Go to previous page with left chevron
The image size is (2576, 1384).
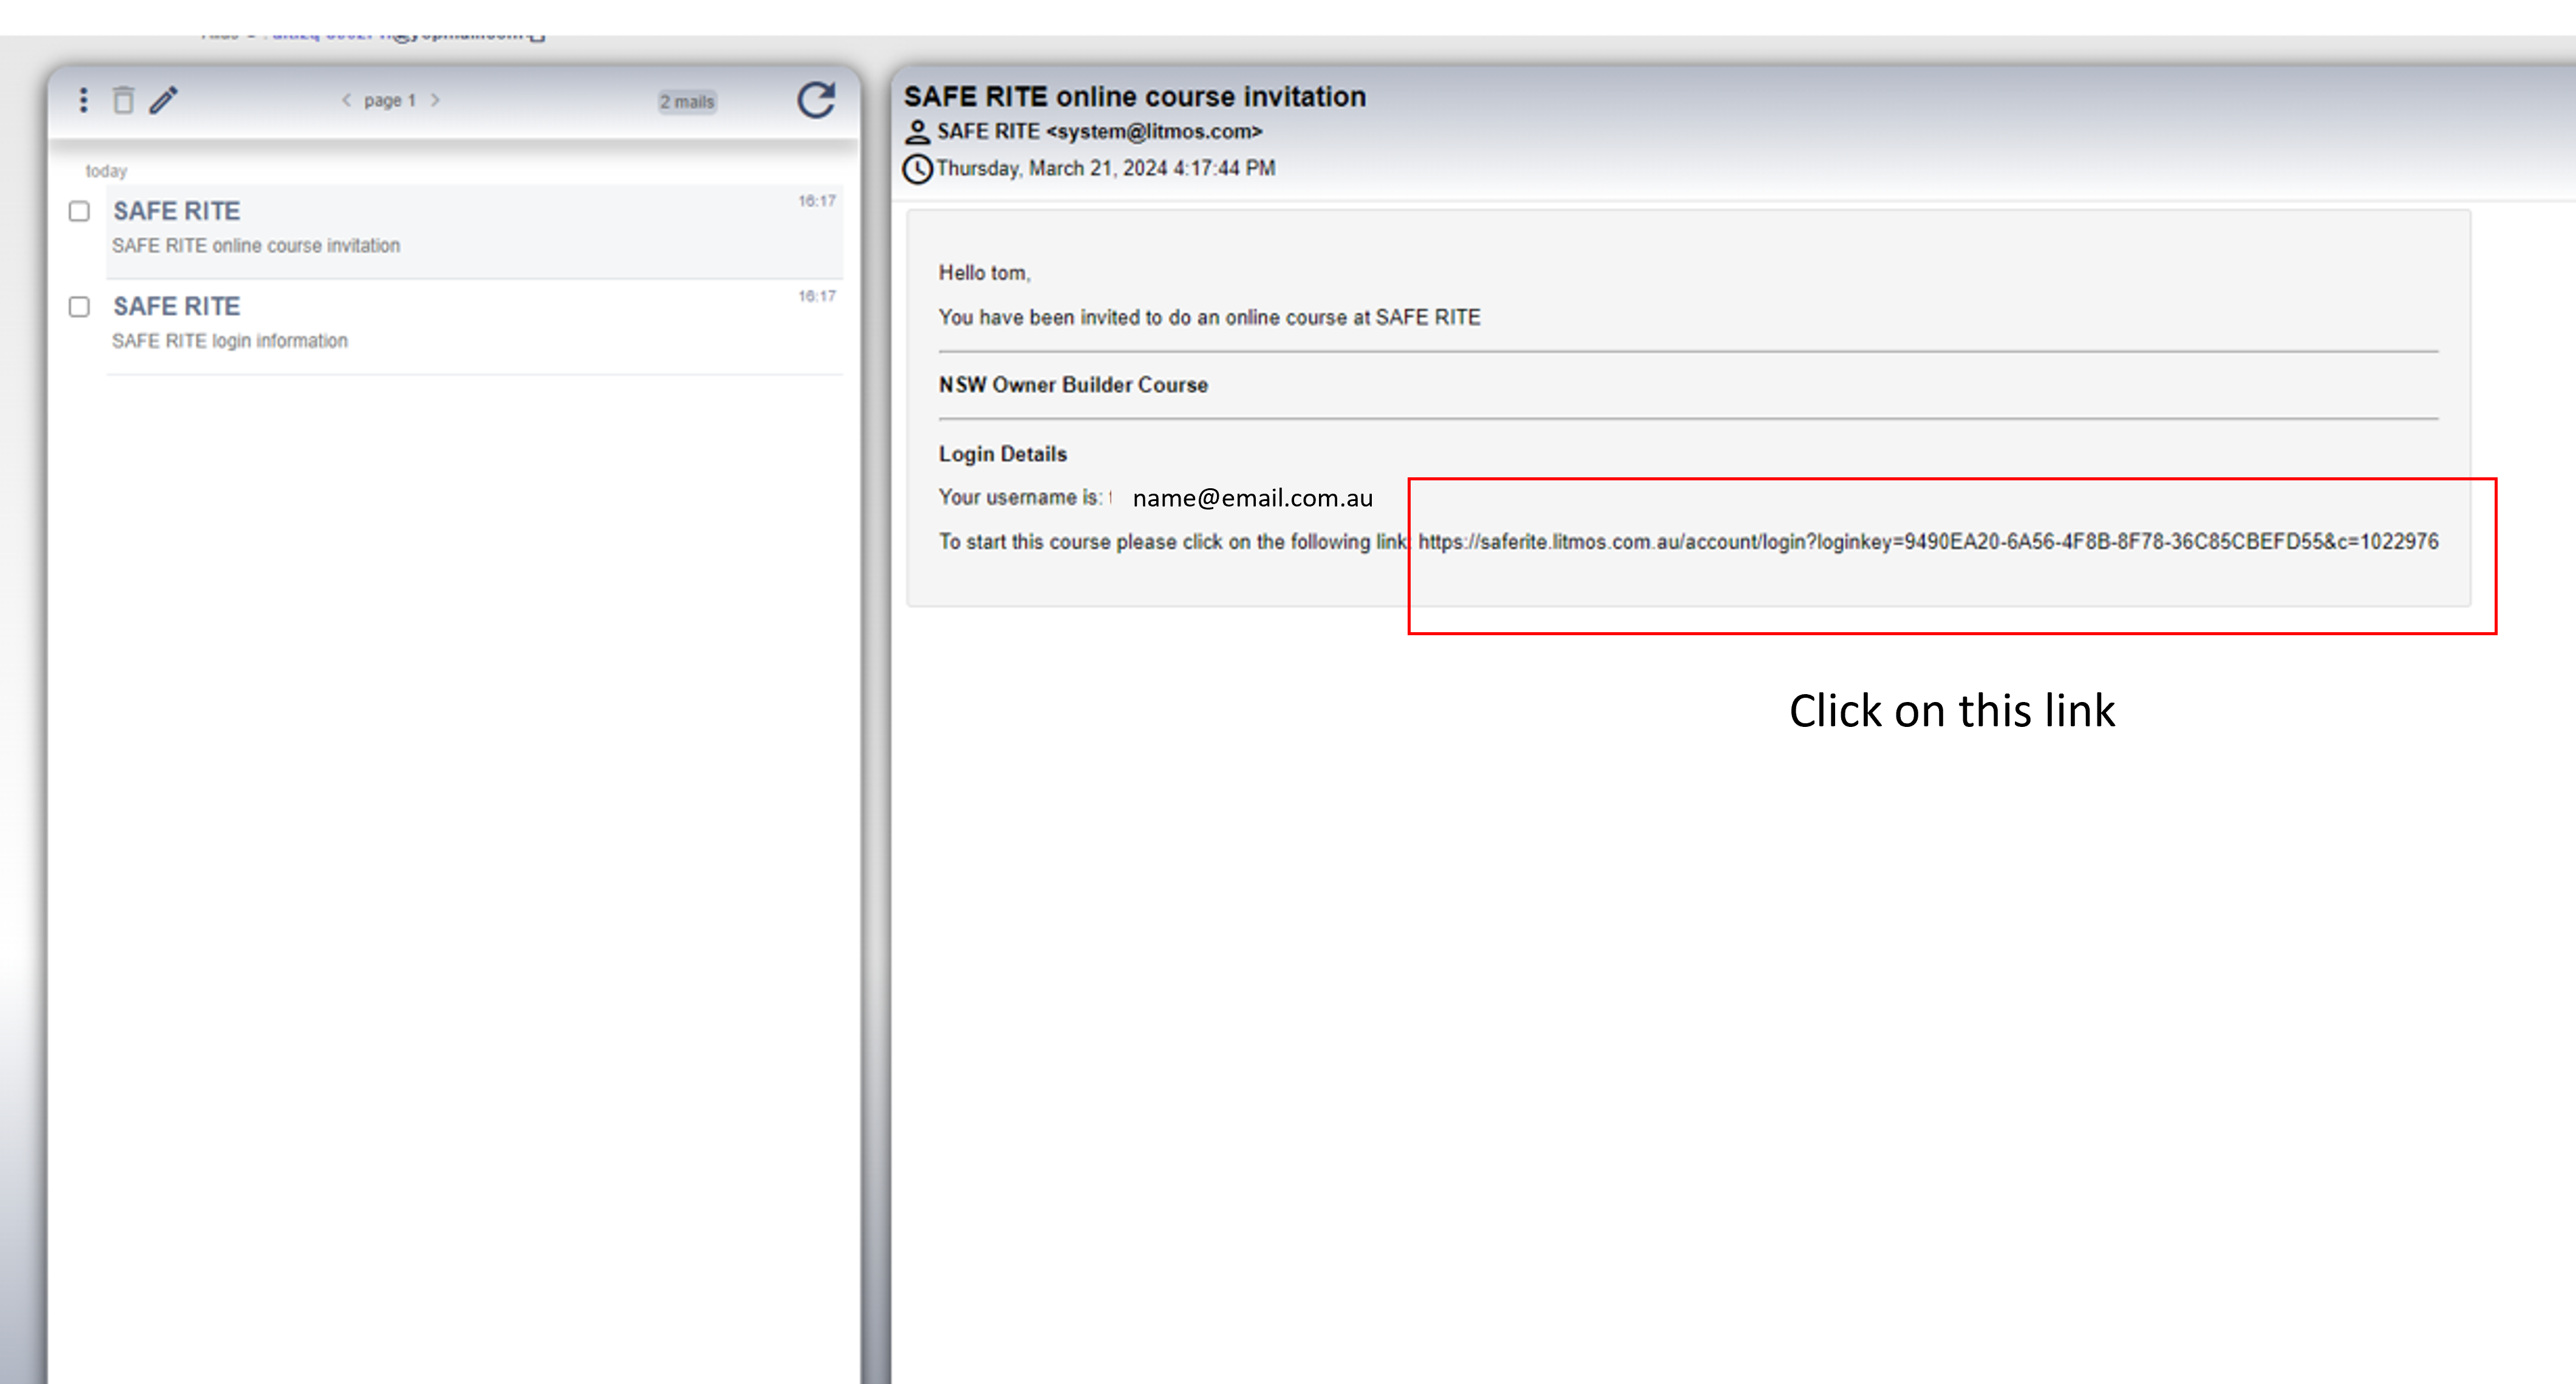pyautogui.click(x=346, y=100)
